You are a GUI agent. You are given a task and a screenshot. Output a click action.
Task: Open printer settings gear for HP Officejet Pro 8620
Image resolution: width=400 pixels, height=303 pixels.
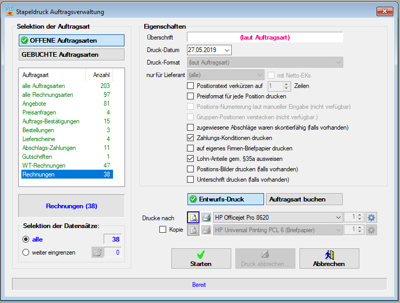(371, 218)
